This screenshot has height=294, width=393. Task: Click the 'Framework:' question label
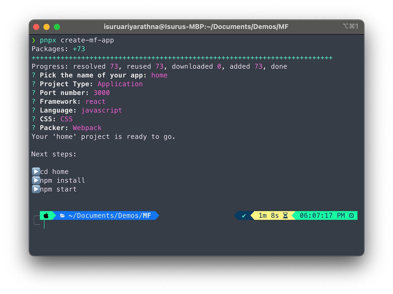click(60, 101)
